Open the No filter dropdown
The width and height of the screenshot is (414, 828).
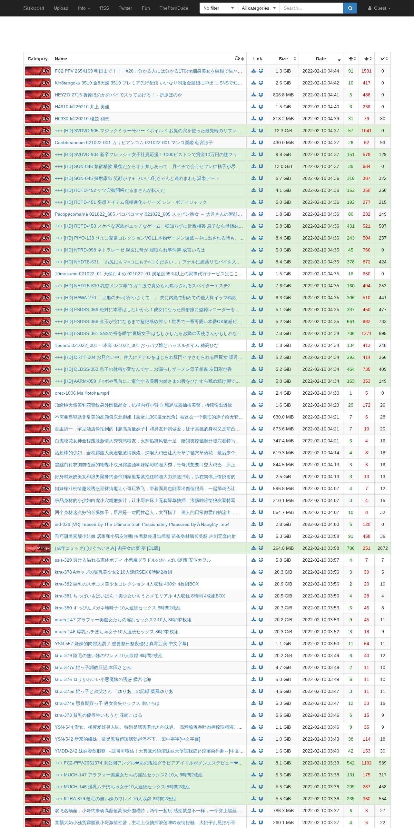click(x=219, y=8)
